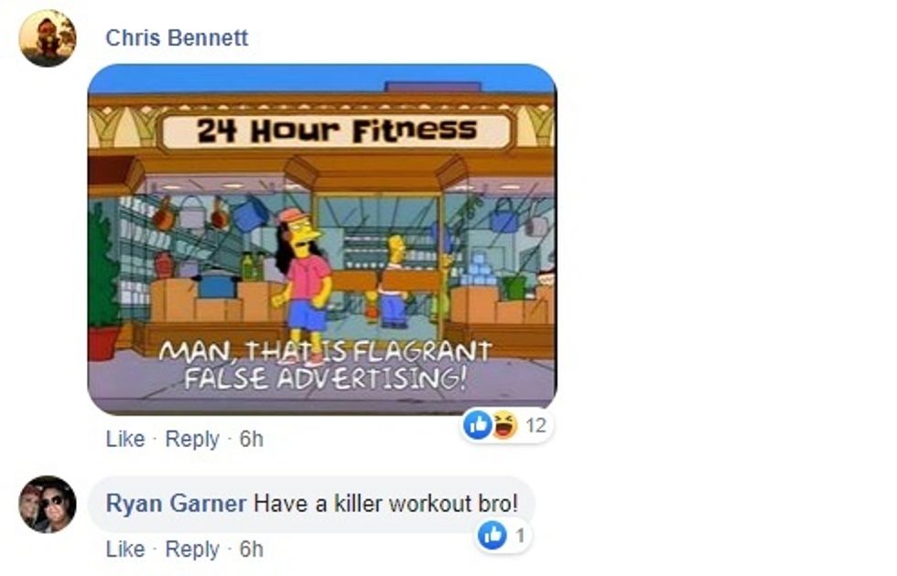View the 12 reactions count
The width and height of the screenshot is (897, 576).
tap(536, 425)
